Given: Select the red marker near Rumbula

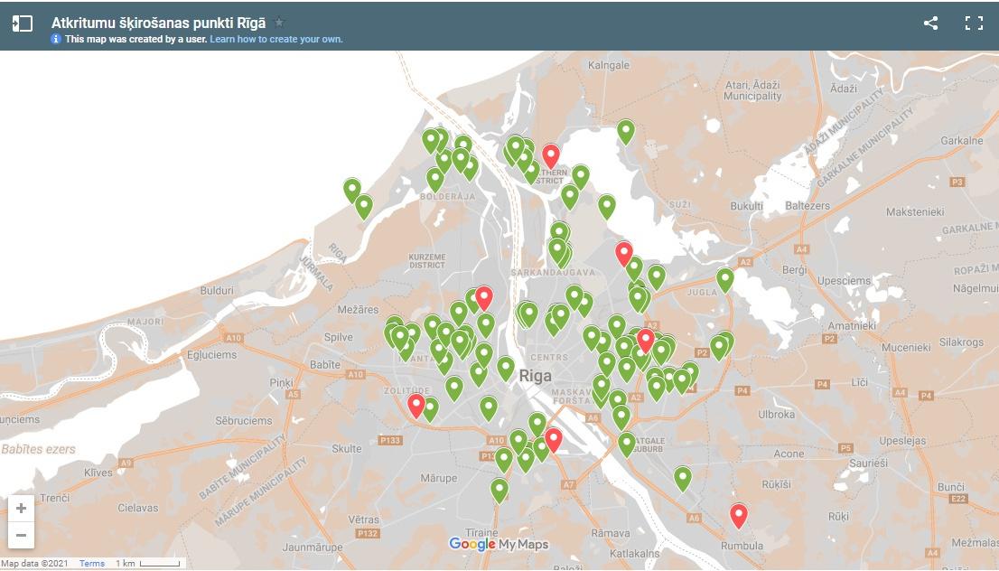Looking at the screenshot, I should (x=739, y=514).
